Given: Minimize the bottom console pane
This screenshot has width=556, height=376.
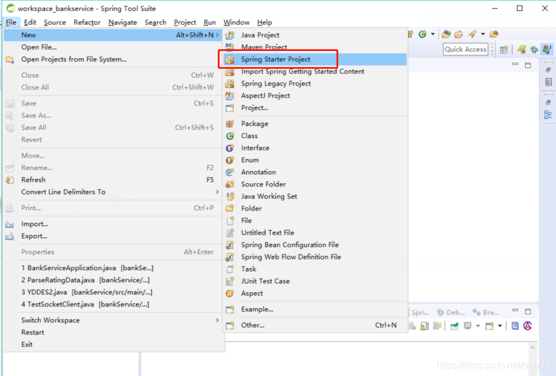Looking at the screenshot, I should 515,311.
